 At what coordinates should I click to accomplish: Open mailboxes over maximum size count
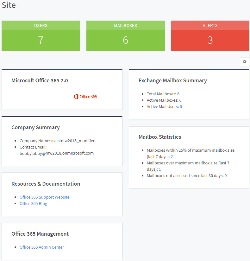coord(160,169)
